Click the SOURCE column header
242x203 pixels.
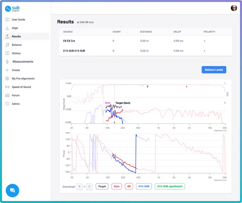[68, 32]
